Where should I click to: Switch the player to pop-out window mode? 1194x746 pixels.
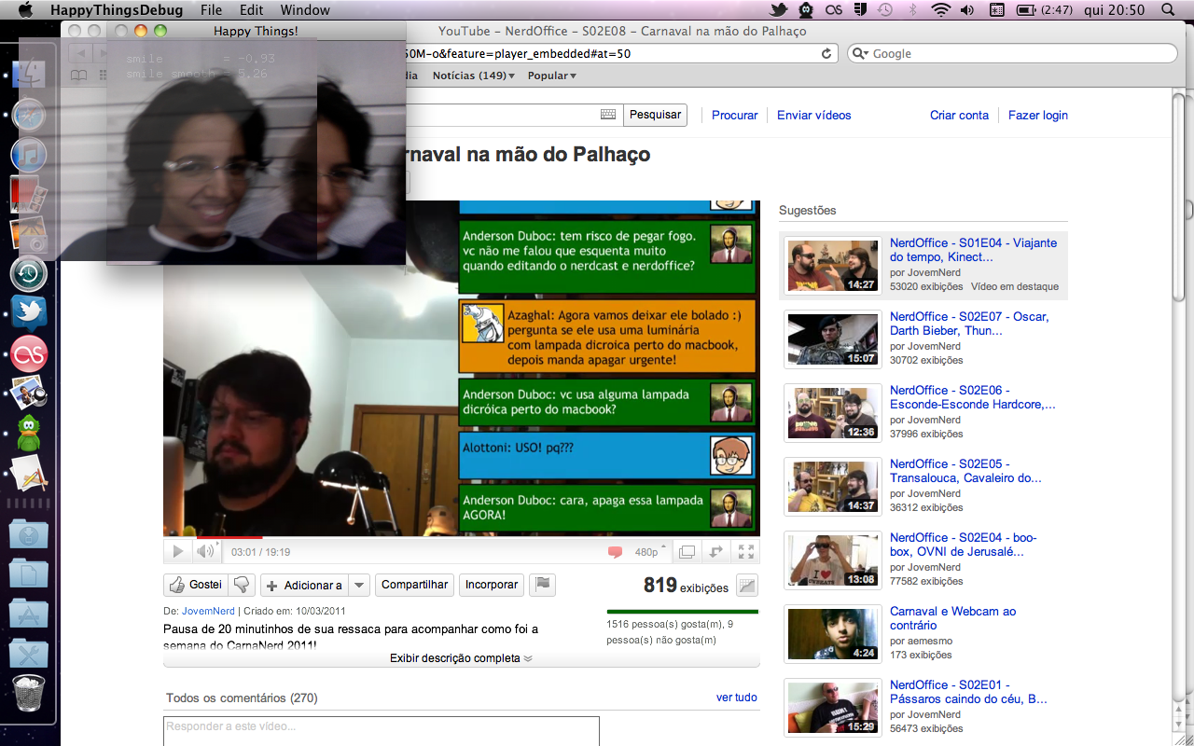[x=687, y=552]
